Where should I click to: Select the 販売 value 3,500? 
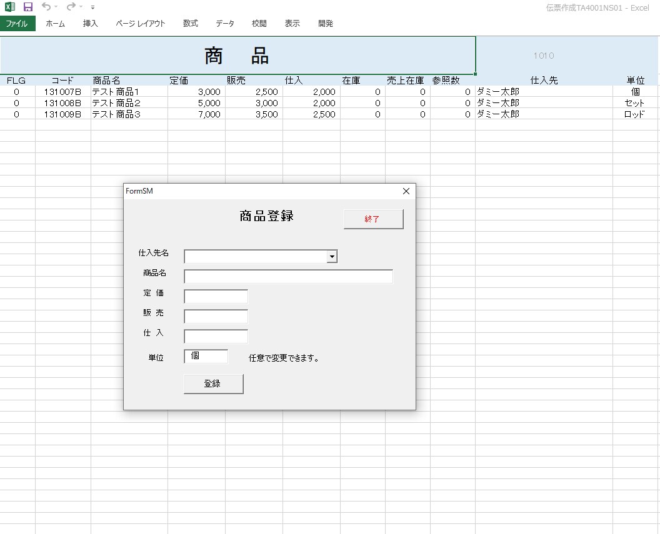[254, 114]
